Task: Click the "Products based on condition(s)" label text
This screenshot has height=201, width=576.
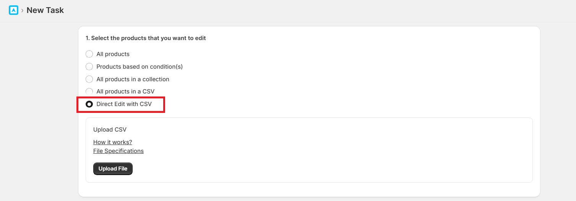Action: [x=140, y=67]
